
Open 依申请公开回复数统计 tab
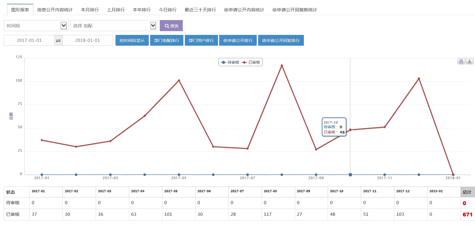tap(295, 10)
